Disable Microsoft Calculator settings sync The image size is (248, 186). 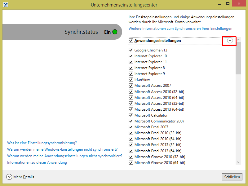131,115
